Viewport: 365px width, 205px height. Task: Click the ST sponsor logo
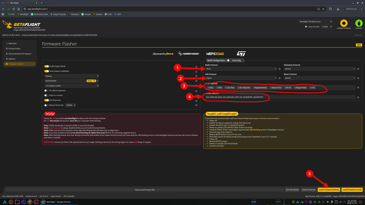tap(241, 54)
